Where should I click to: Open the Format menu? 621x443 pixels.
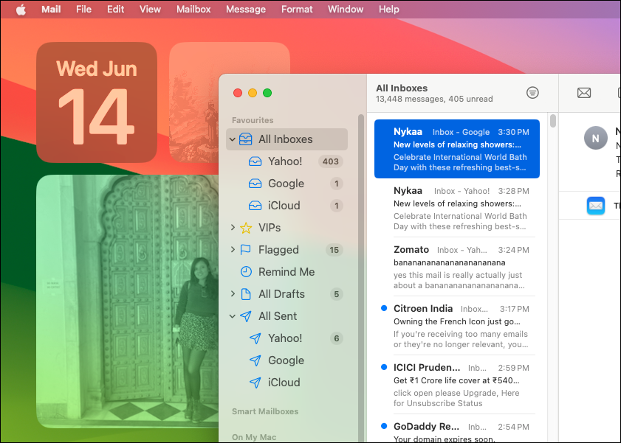(297, 9)
